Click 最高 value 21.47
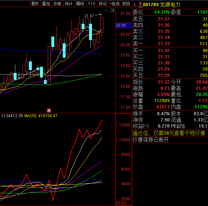208x206 pixels. (201, 88)
